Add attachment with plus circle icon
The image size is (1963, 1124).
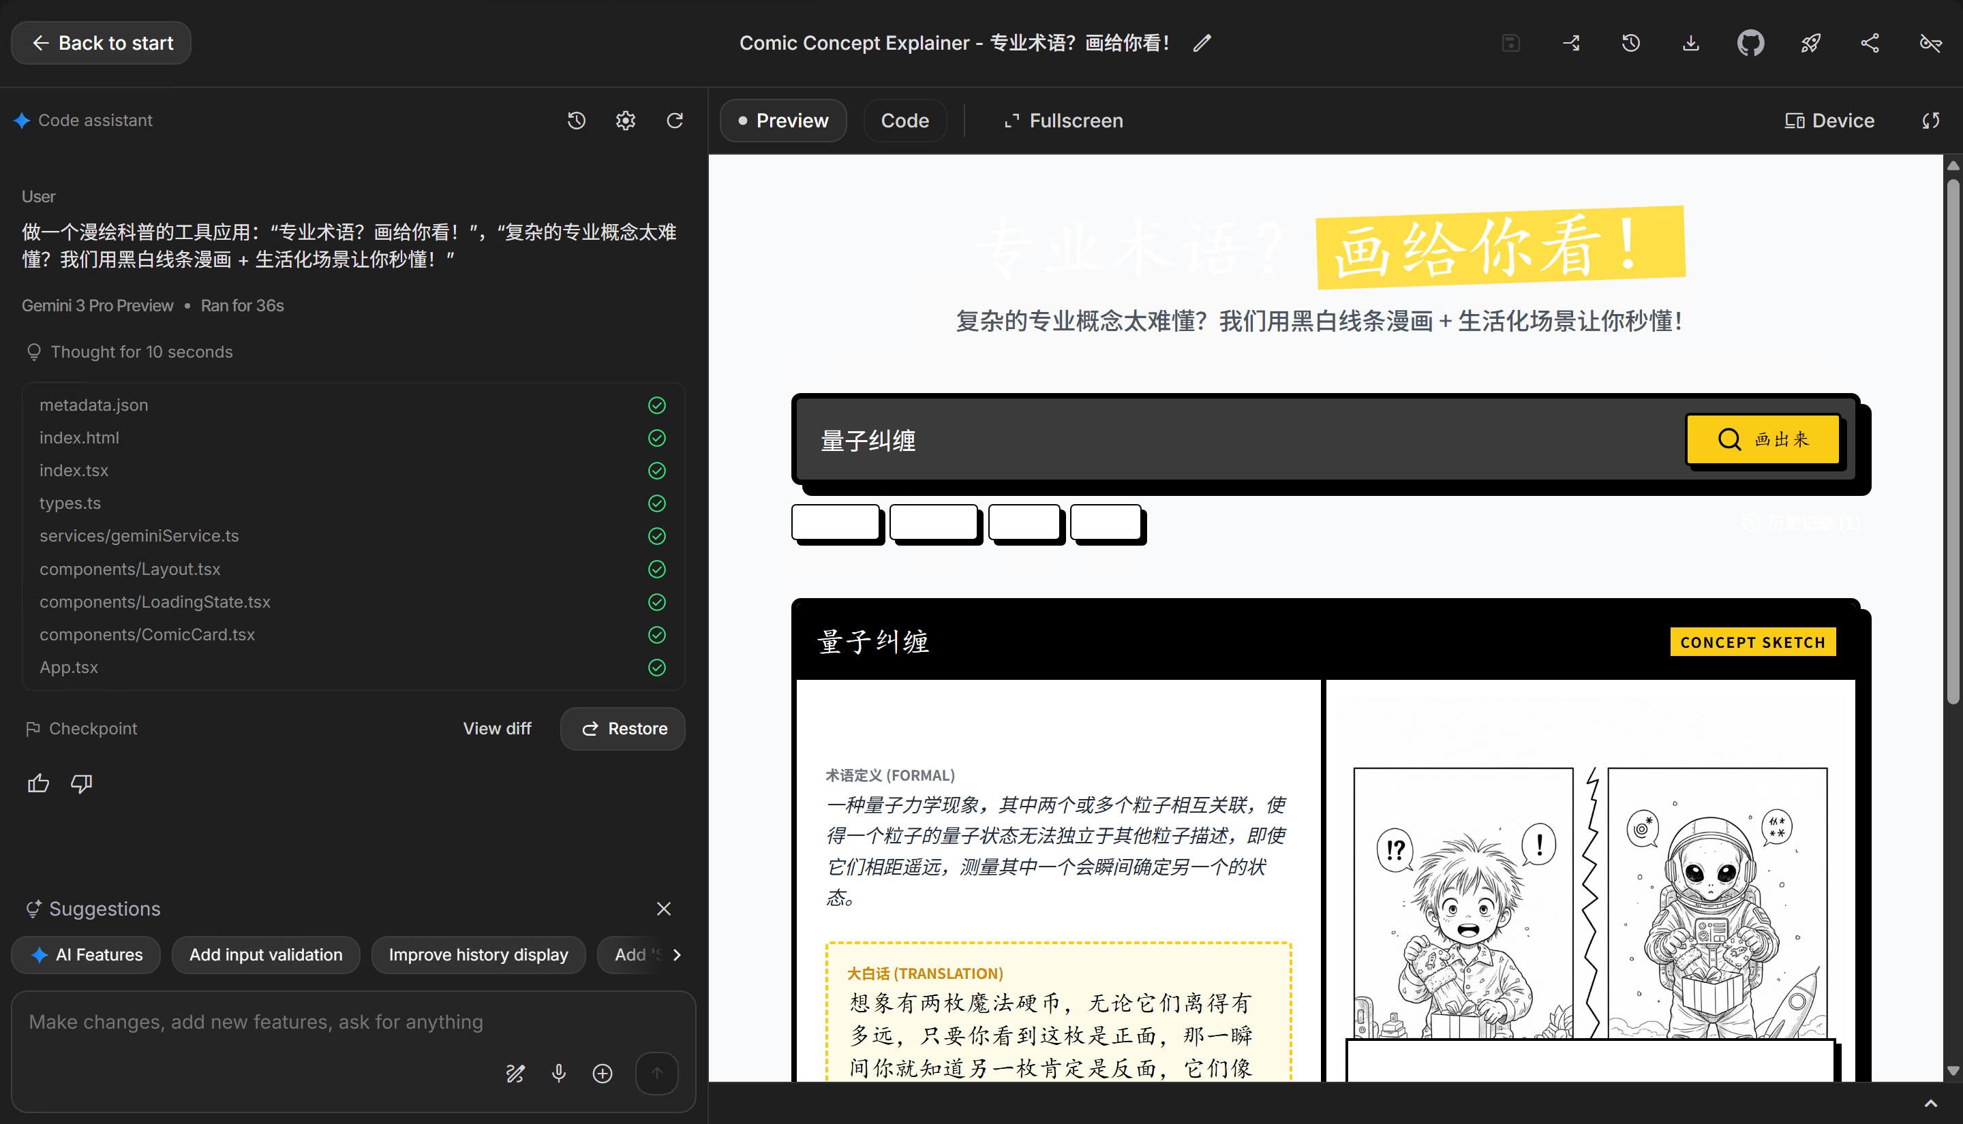[603, 1073]
